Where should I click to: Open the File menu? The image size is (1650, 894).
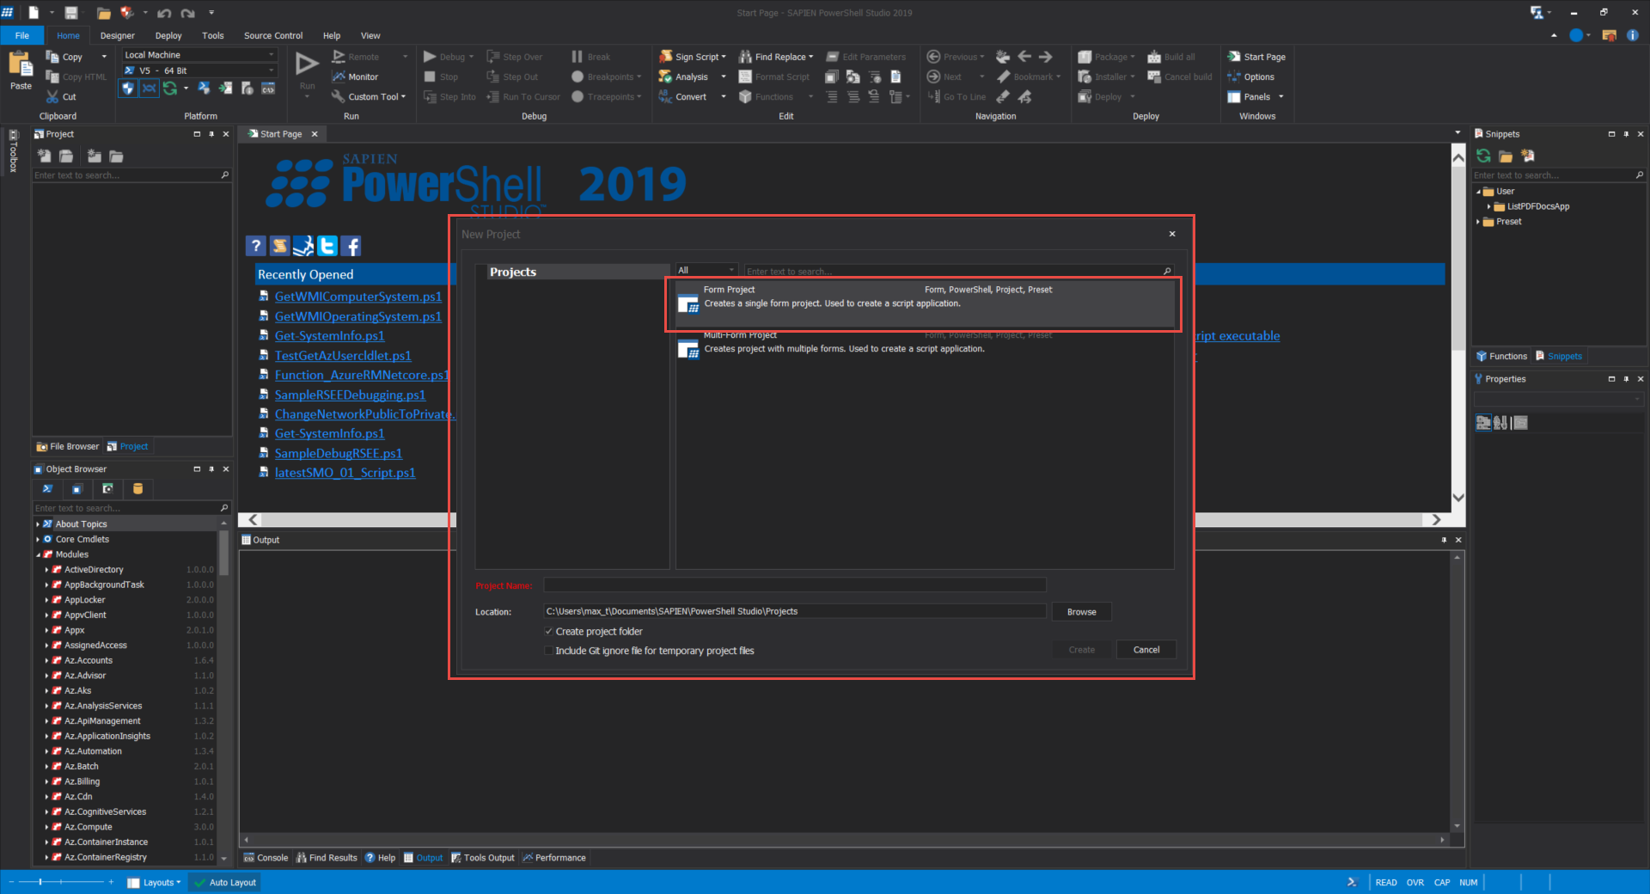point(22,35)
